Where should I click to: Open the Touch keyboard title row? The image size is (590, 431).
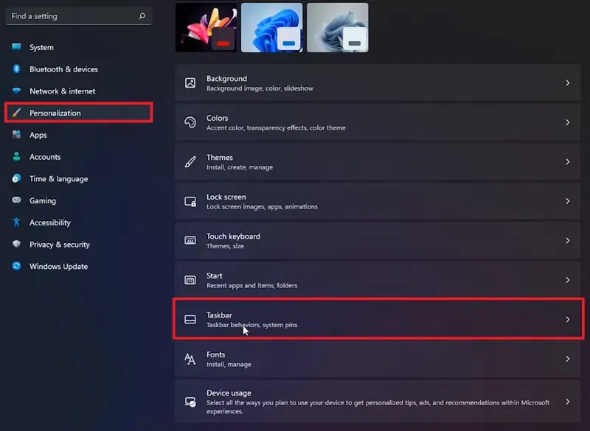coord(378,240)
